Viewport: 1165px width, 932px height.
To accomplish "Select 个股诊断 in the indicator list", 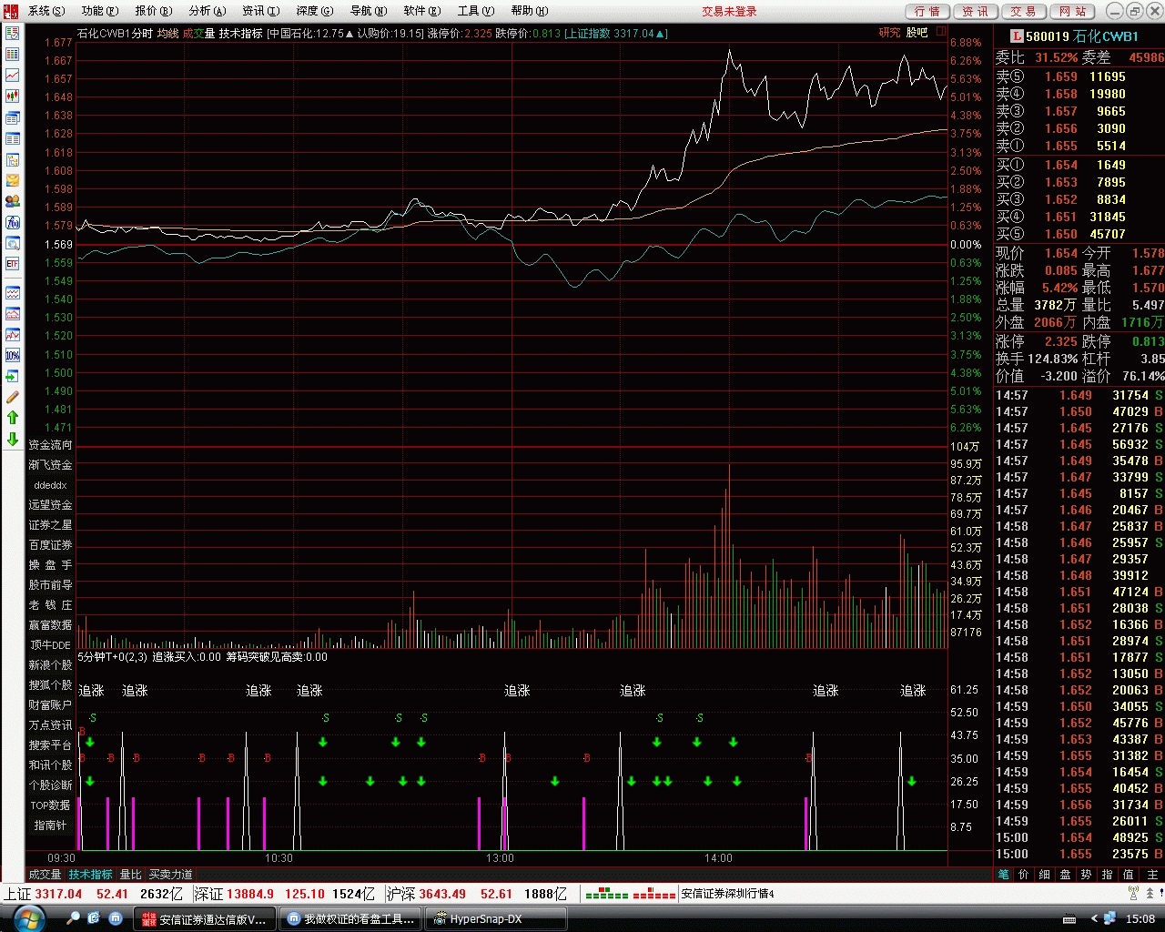I will point(50,785).
